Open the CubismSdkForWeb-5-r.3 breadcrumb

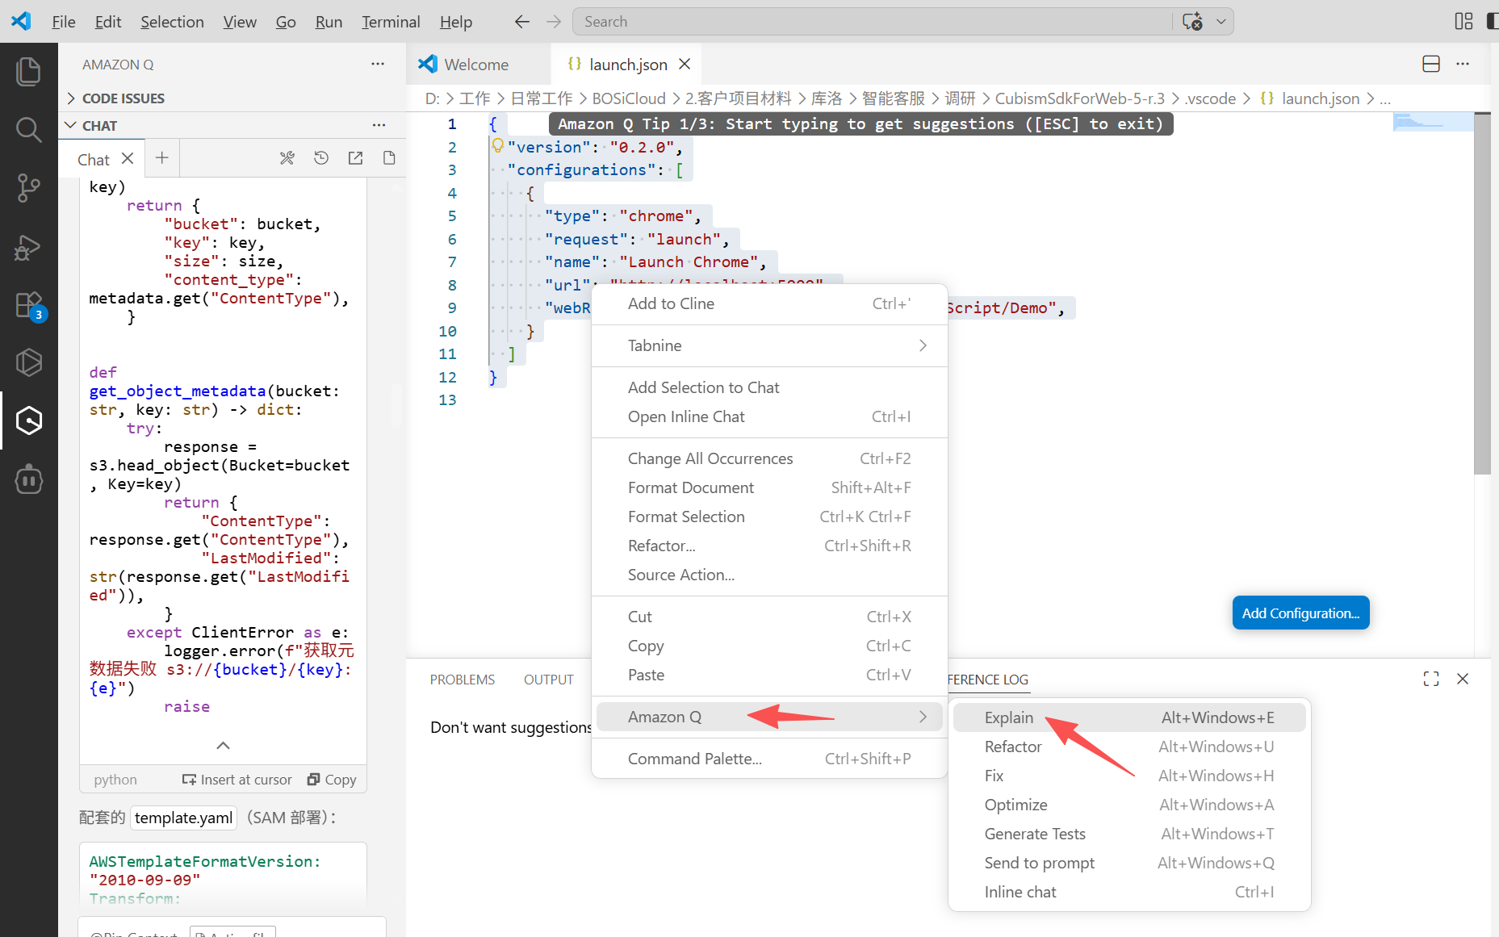tap(1079, 98)
